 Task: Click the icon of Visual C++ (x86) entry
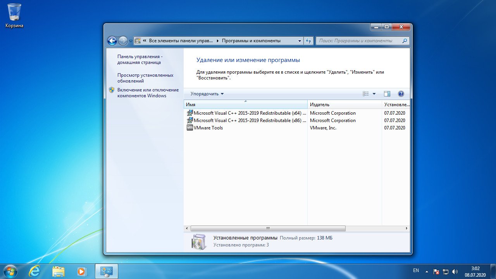click(190, 121)
